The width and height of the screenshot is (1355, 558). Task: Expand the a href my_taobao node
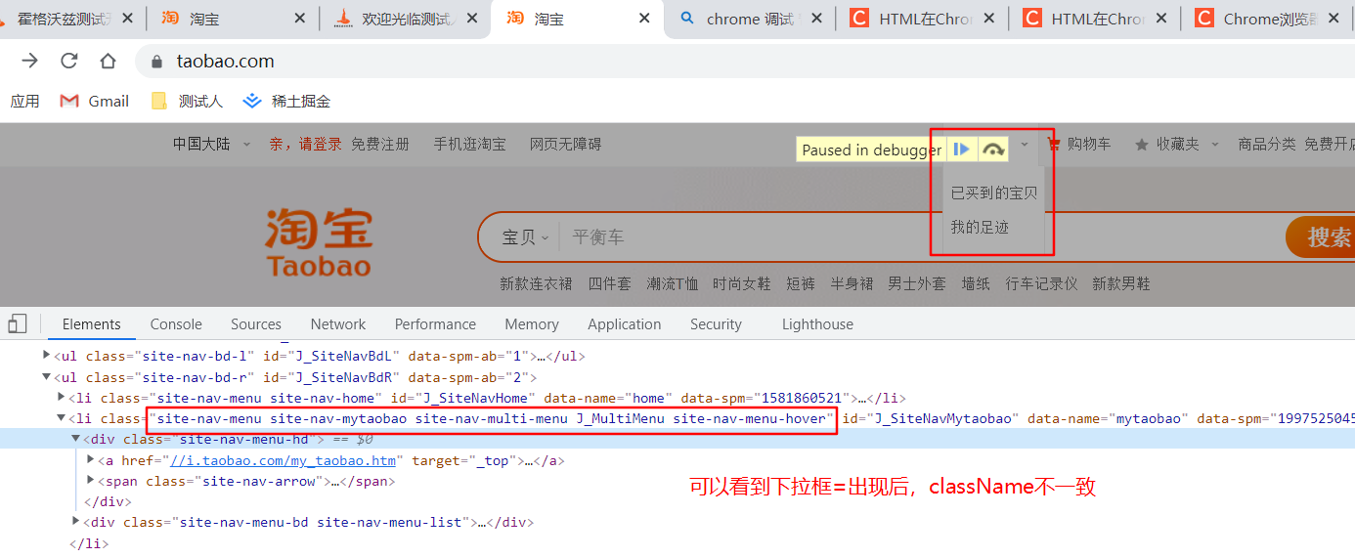click(91, 459)
